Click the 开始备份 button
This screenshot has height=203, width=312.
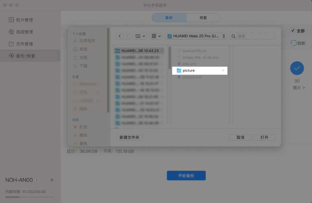coord(186,176)
